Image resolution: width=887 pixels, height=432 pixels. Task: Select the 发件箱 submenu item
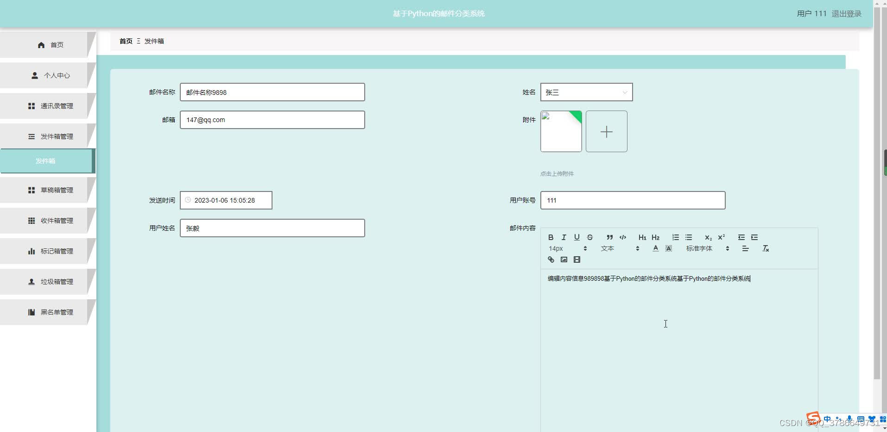click(48, 161)
